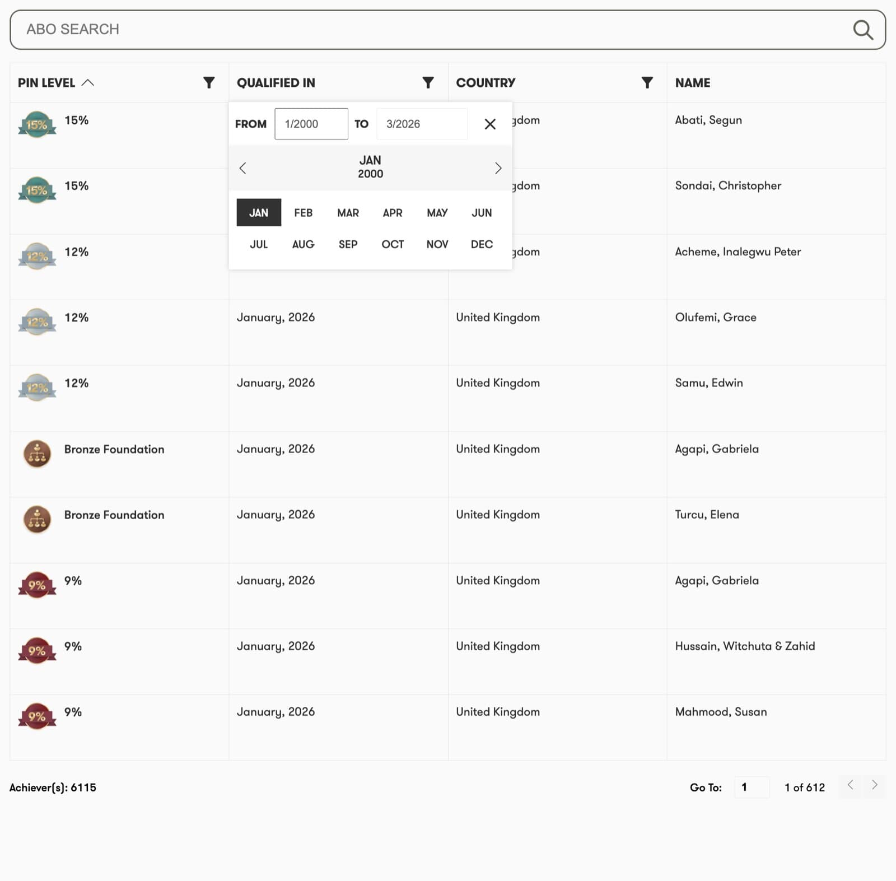The height and width of the screenshot is (881, 896).
Task: Click the 15% badge for Abati, Segun
Action: tap(37, 124)
